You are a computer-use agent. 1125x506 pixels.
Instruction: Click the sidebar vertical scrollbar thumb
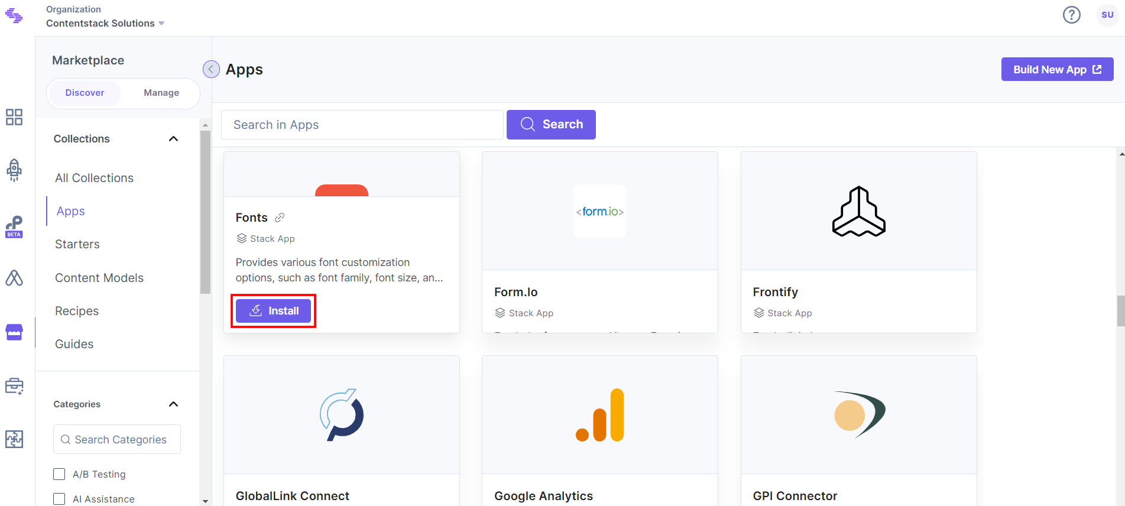pyautogui.click(x=205, y=212)
